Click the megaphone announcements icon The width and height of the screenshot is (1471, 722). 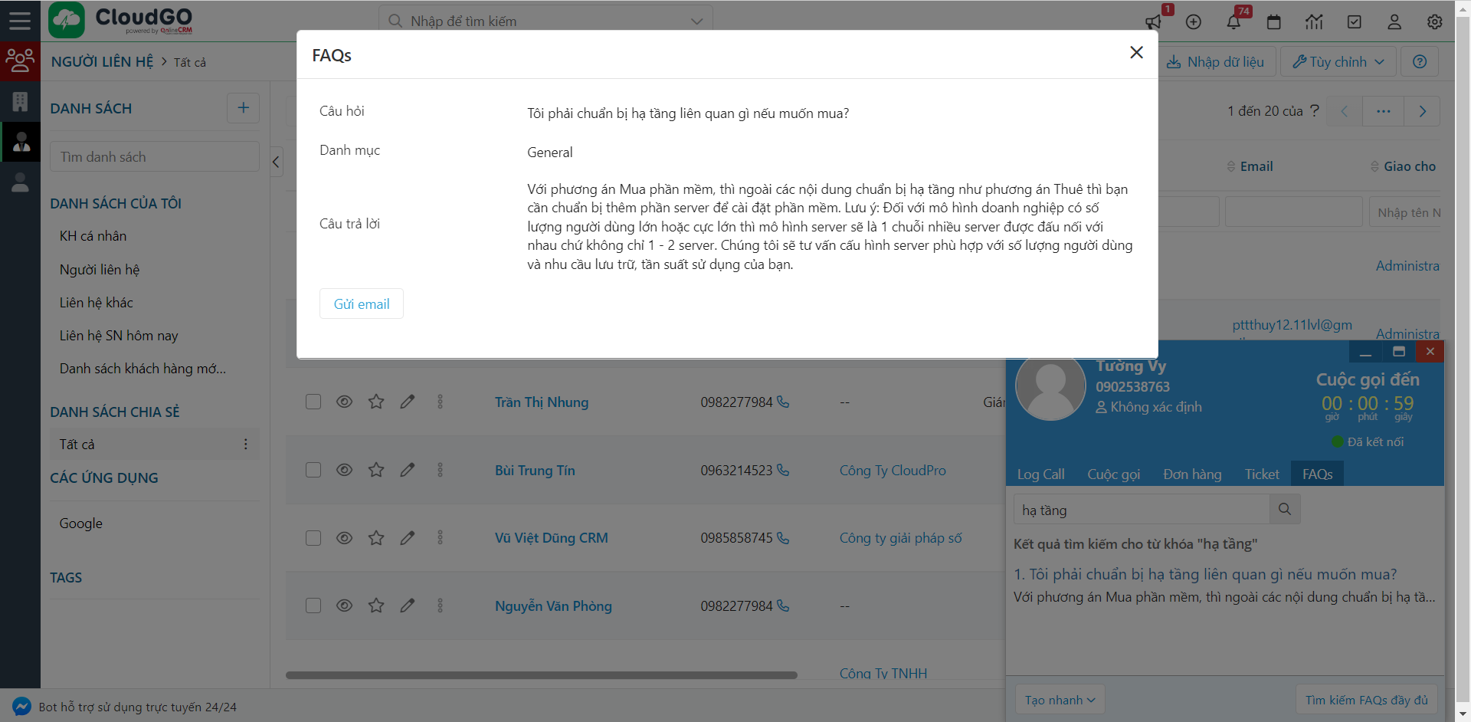pos(1153,22)
